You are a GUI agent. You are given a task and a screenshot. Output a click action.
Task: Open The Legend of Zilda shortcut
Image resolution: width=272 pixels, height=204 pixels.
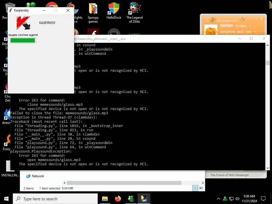click(x=134, y=13)
